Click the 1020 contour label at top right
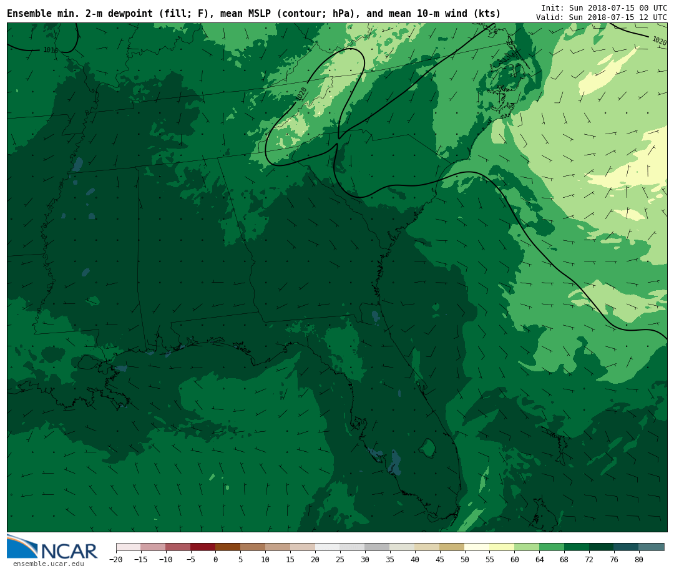Viewport: 674px width, 571px height. pos(658,41)
